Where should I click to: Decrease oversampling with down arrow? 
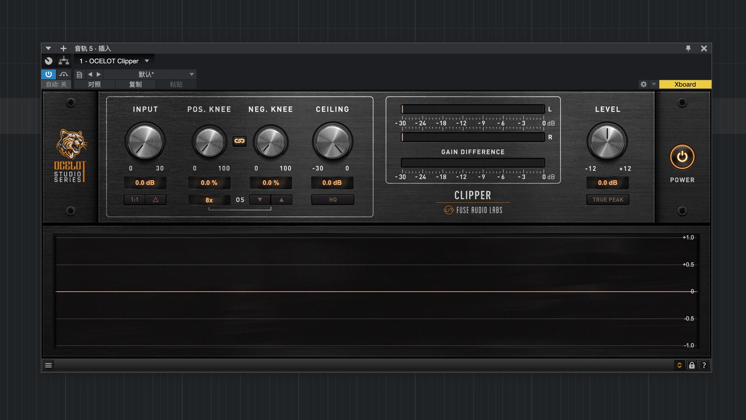(260, 200)
